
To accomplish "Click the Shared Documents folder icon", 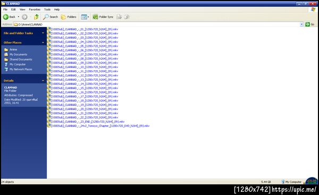I will pos(6,60).
